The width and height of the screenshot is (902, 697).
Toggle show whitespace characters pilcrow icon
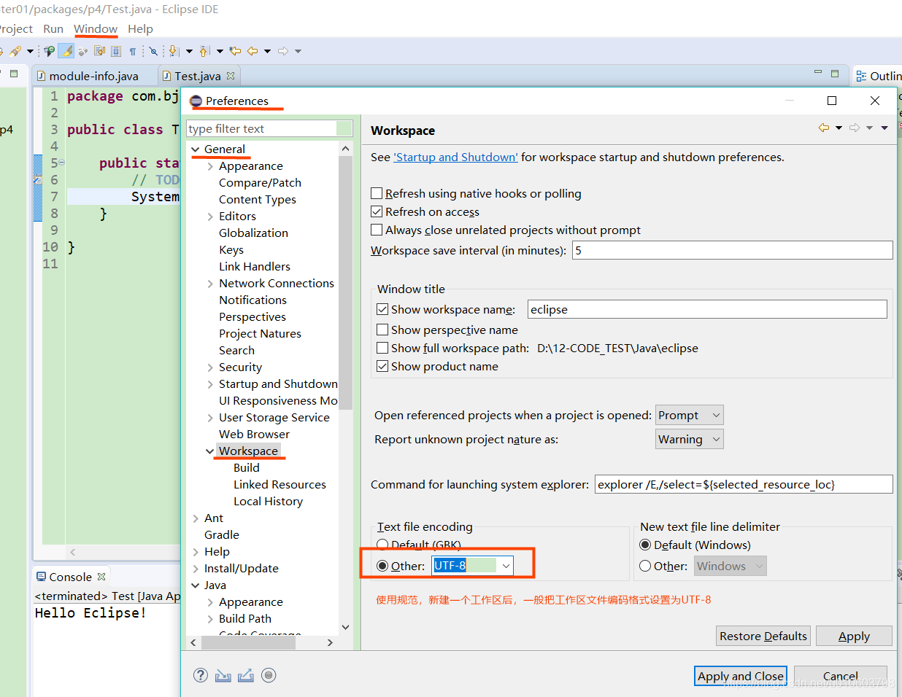pyautogui.click(x=132, y=51)
